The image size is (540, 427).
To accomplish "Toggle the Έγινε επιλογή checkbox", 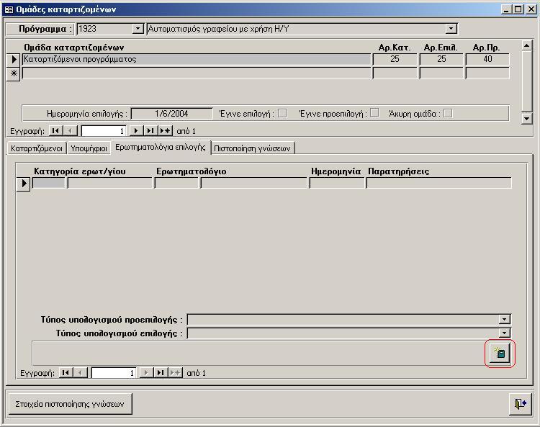I will pyautogui.click(x=282, y=113).
